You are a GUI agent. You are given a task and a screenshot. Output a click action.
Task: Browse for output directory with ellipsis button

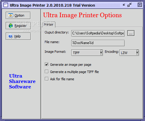[131, 33]
